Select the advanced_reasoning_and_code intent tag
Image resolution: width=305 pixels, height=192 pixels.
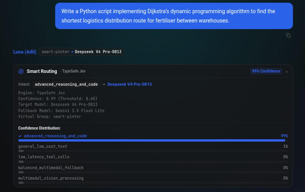tap(66, 84)
